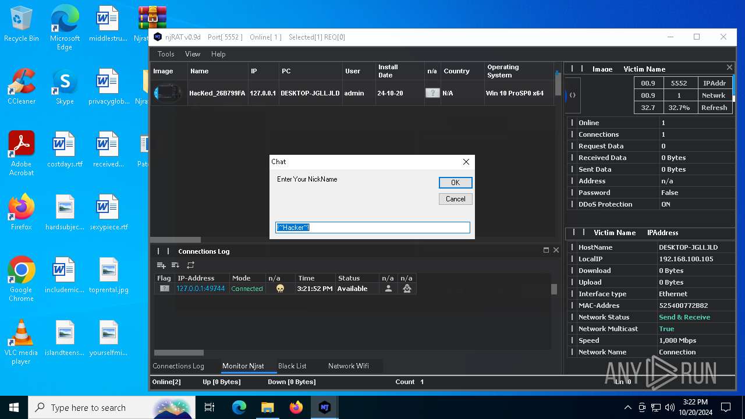
Task: Close the Image Victim Name panel
Action: click(729, 68)
